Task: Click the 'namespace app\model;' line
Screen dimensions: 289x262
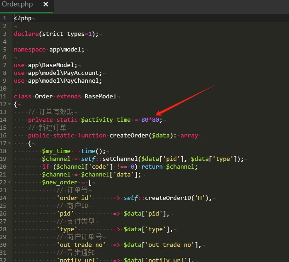Action: pos(49,50)
